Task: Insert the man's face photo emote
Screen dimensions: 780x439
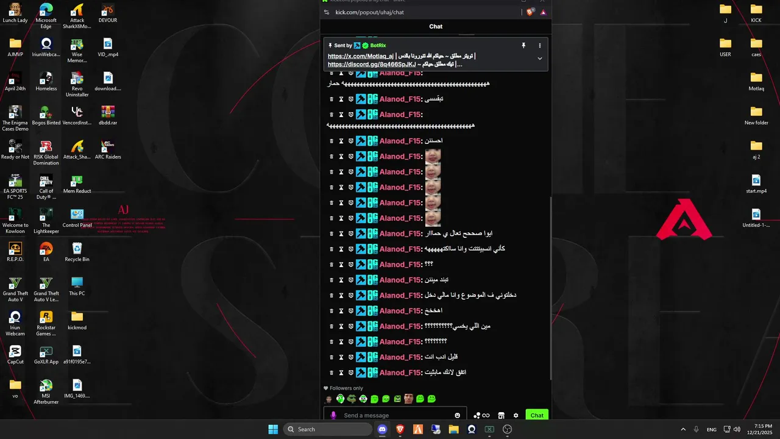Action: pos(408,399)
